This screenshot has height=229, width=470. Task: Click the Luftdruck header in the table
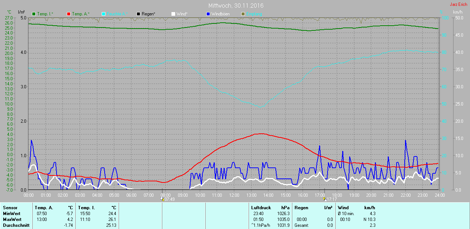click(x=260, y=208)
